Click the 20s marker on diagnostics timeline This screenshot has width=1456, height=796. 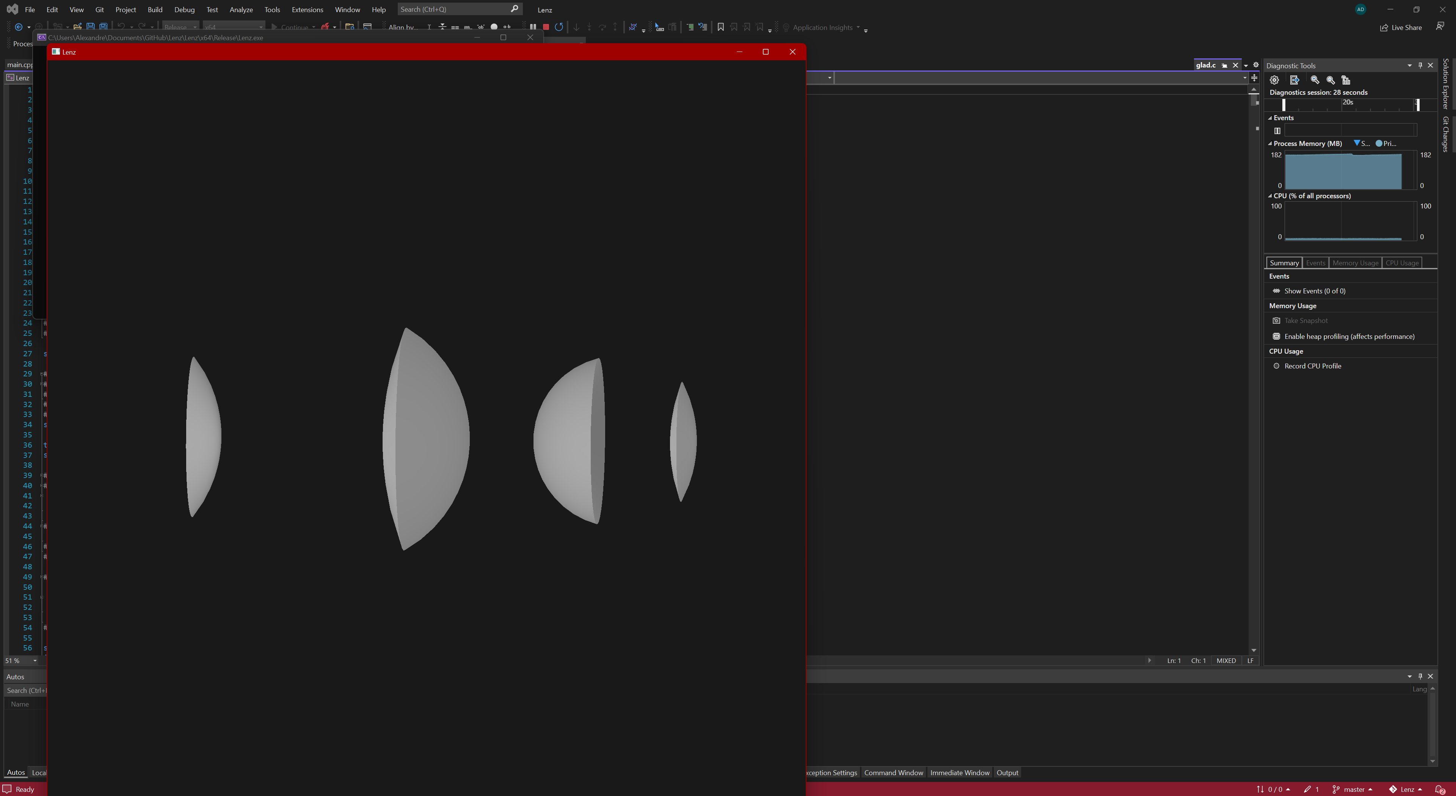tap(1348, 102)
